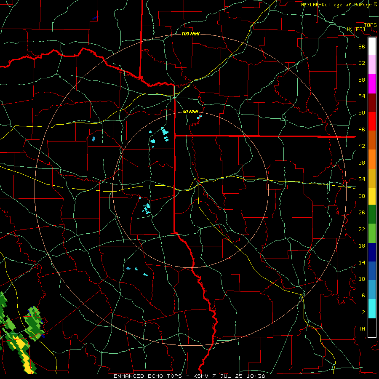The image size is (379, 379).
Task: Click the bright red 50 kft legend swatch
Action: point(372,121)
